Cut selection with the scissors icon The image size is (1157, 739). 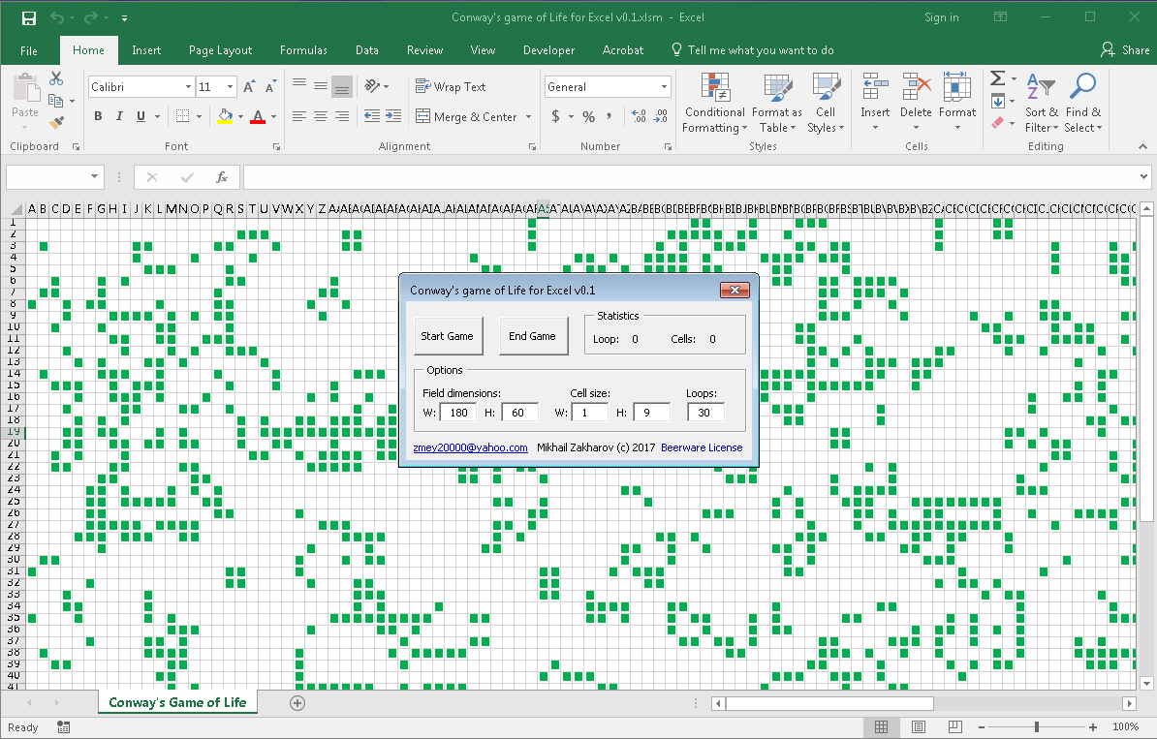(x=56, y=78)
